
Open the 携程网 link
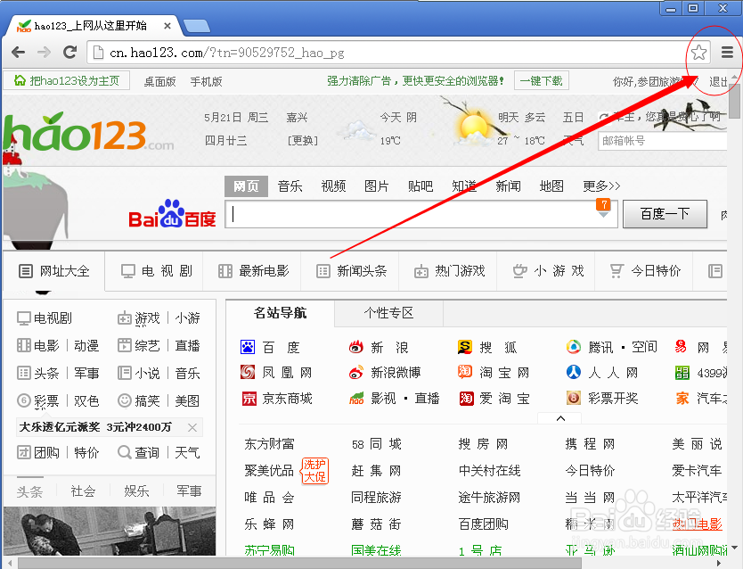(590, 444)
